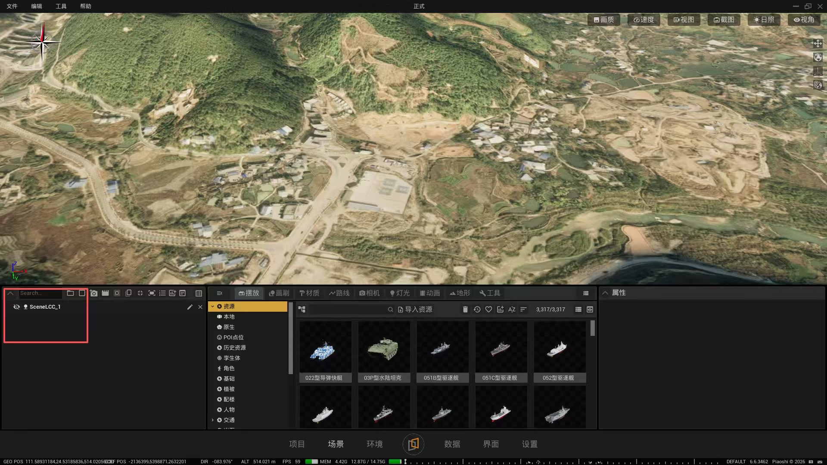This screenshot has height=465, width=827.
Task: Click the move arrows icon on viewport
Action: [x=818, y=43]
